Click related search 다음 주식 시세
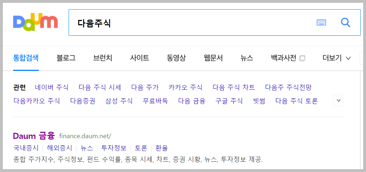Screen dimensions: 366x172 click(100, 88)
